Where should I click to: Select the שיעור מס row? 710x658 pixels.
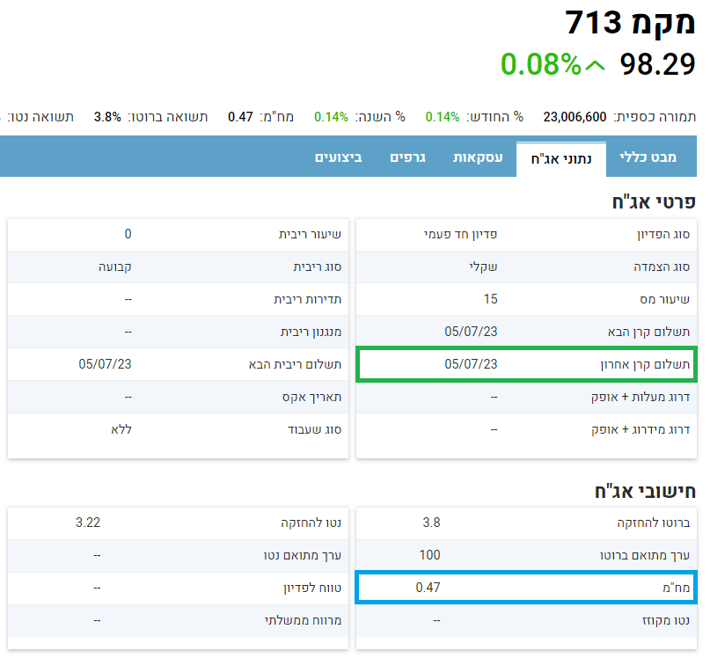(526, 299)
